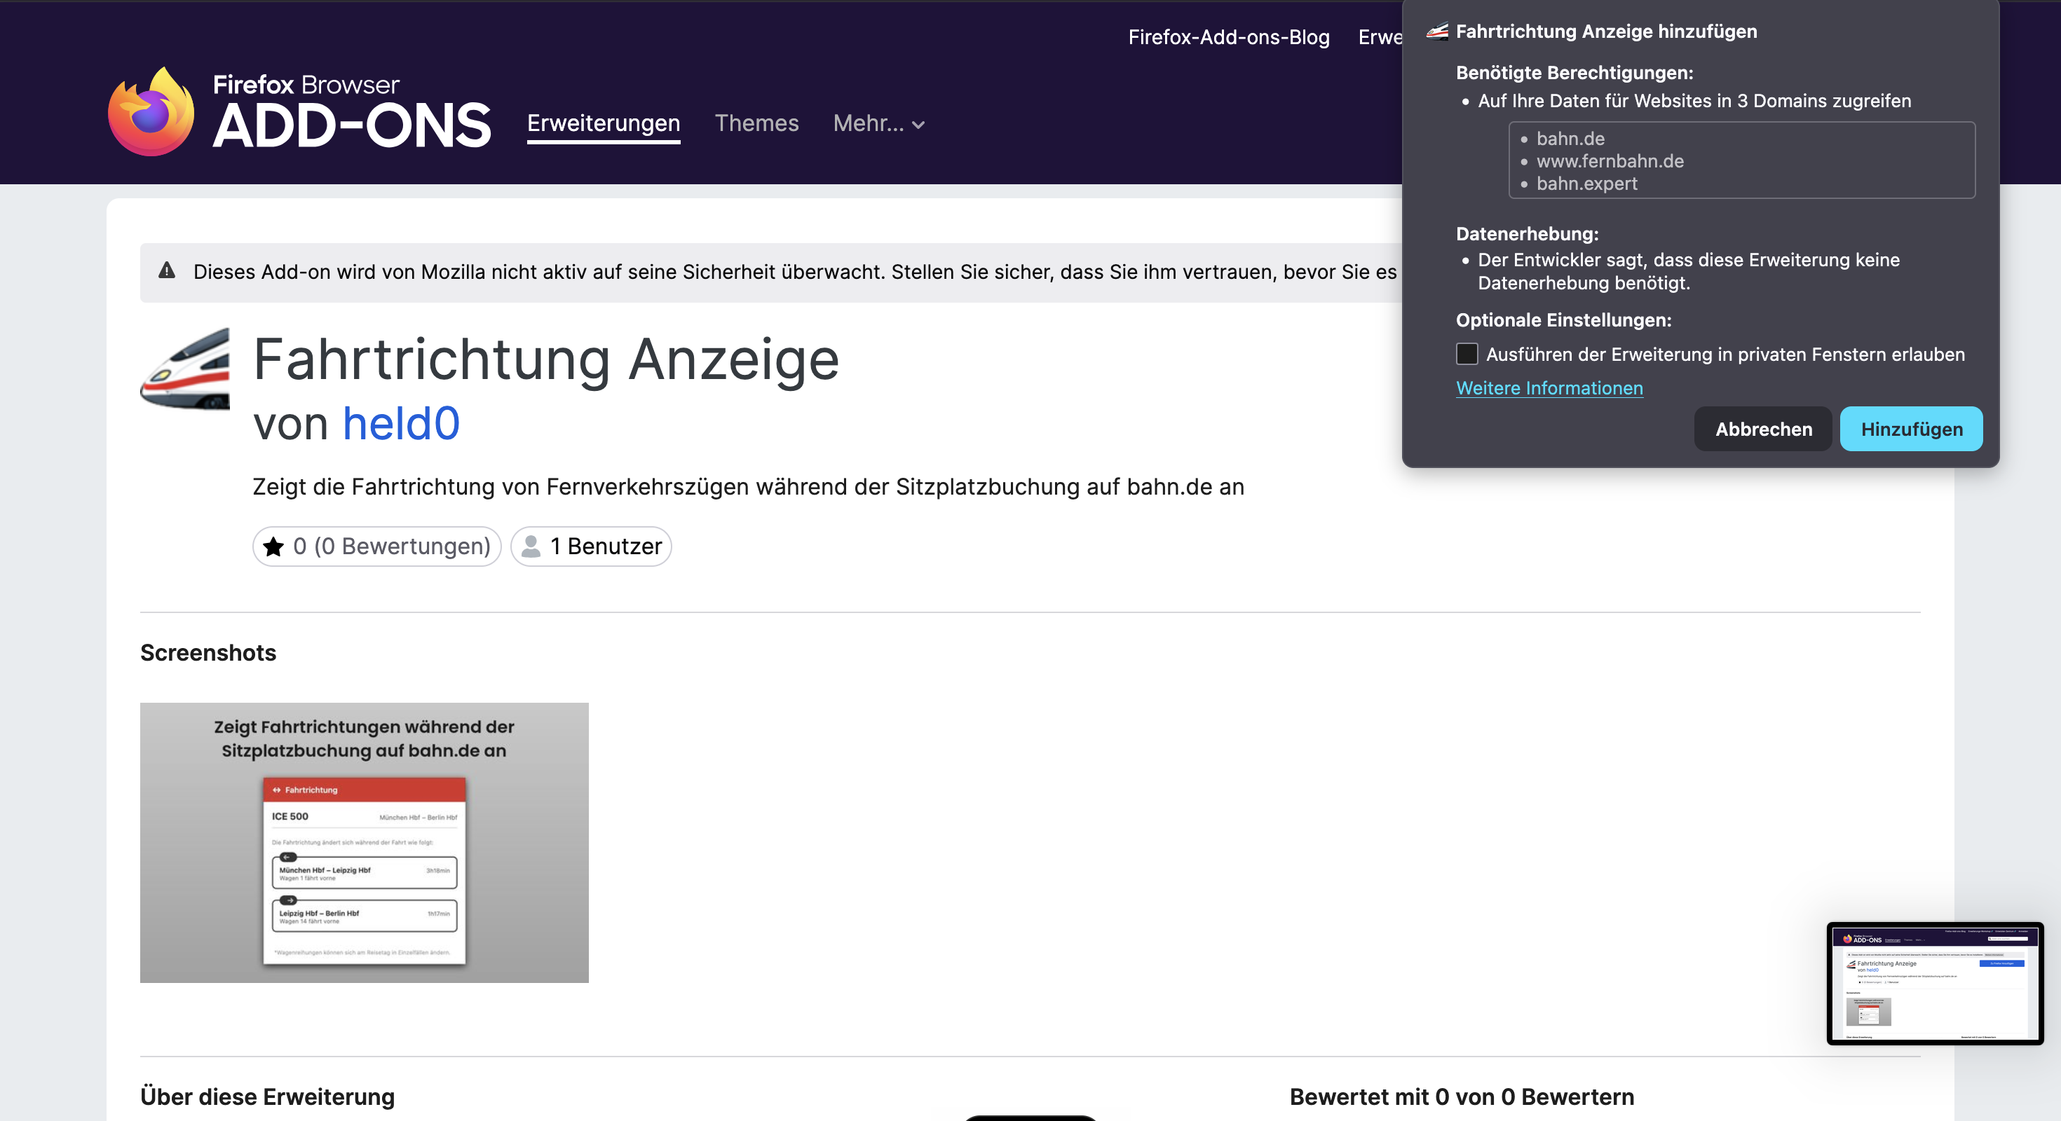Click the Fahrtrichtung Anzeige train icon
Screen dimensions: 2061x1121
click(x=185, y=368)
